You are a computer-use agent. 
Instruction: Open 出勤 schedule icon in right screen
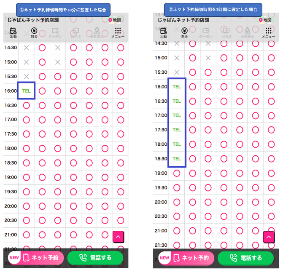click(x=164, y=32)
